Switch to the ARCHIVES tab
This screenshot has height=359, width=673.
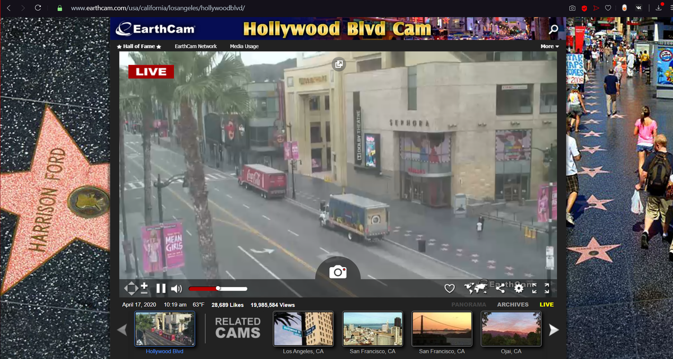(x=513, y=305)
